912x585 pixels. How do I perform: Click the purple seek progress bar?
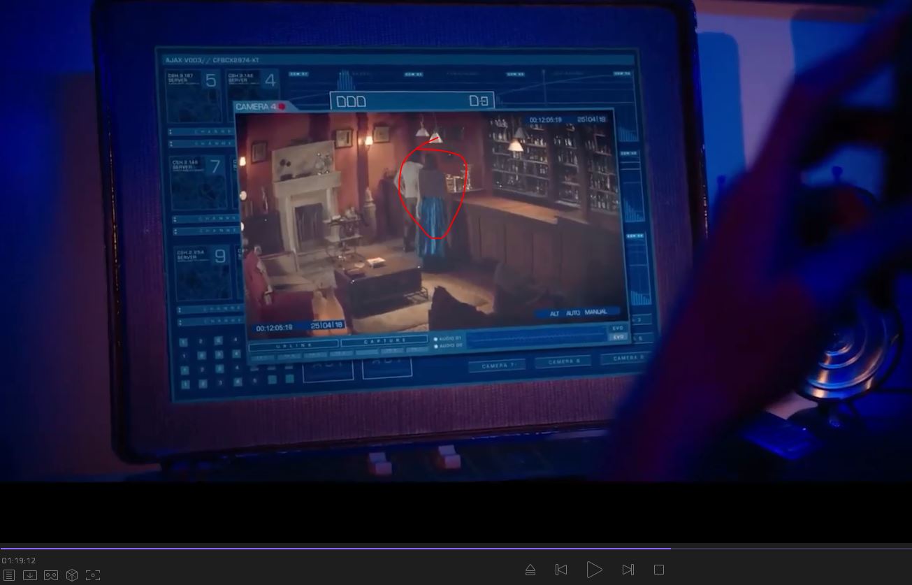click(x=335, y=548)
